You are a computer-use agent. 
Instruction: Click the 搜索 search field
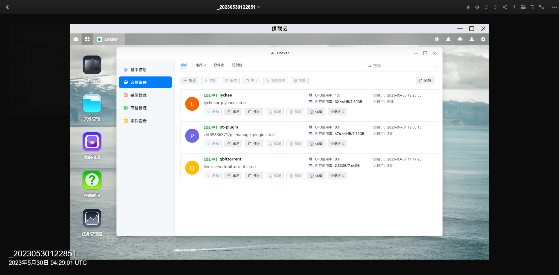[400, 65]
